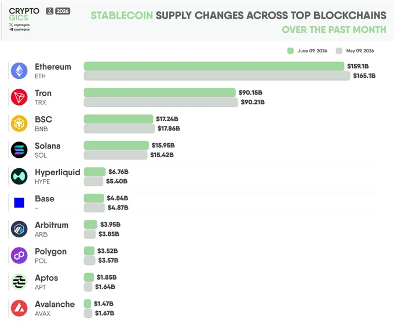The height and width of the screenshot is (326, 394).
Task: Click Ethereum's green $159.1B bar
Action: coord(214,66)
